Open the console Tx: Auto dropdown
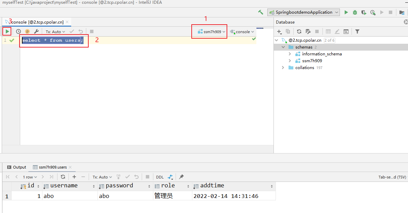The width and height of the screenshot is (408, 213). point(55,32)
